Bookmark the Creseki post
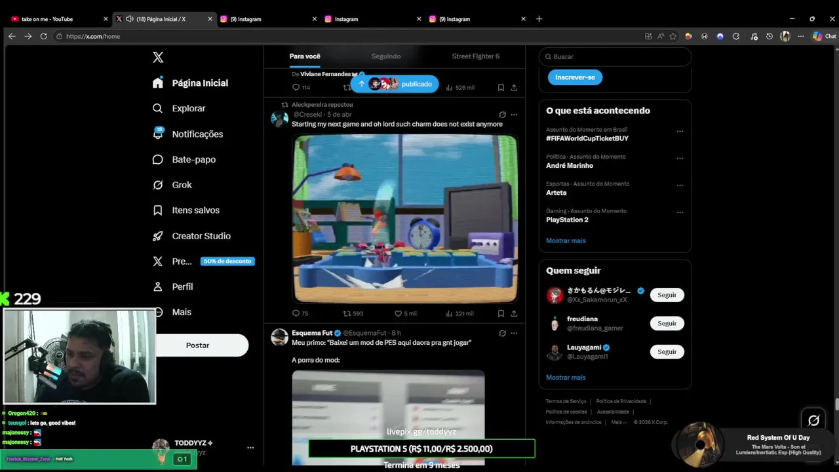This screenshot has height=472, width=839. click(501, 313)
